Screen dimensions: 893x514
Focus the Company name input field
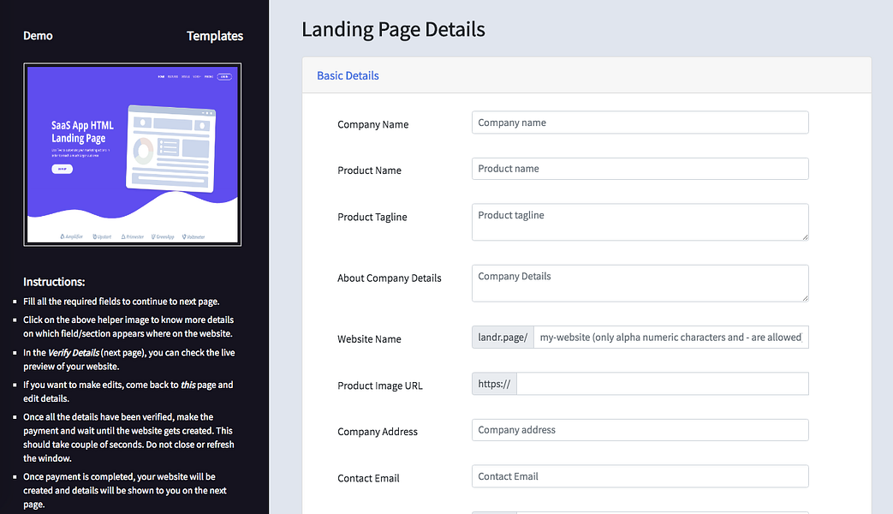coord(640,123)
